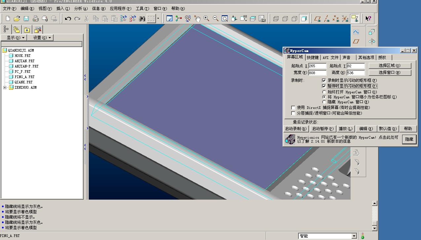Select shaded display style icon
Image resolution: width=421 pixels, height=240 pixels.
304,19
